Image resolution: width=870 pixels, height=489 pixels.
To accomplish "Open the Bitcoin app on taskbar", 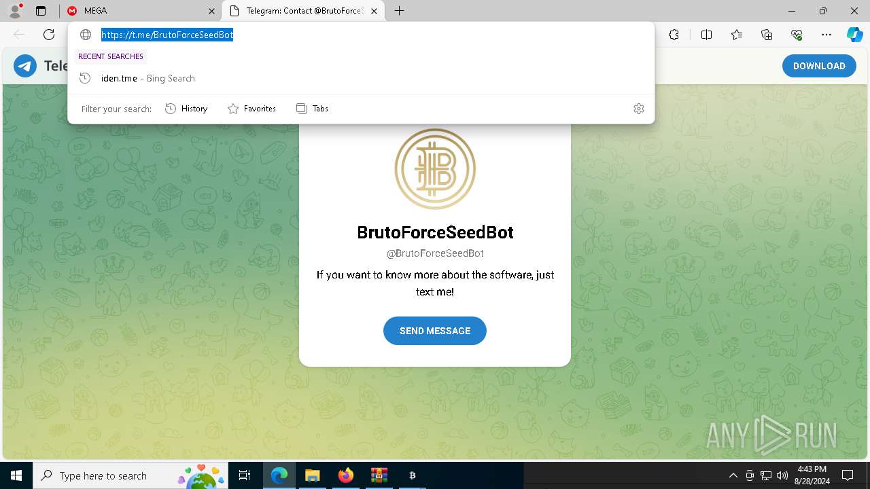I will tap(412, 475).
